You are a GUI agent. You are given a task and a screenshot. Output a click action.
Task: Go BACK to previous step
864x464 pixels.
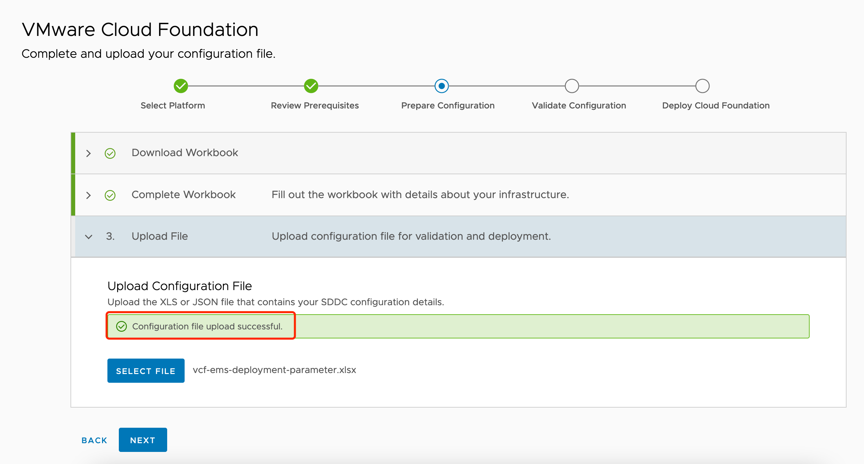(x=94, y=440)
